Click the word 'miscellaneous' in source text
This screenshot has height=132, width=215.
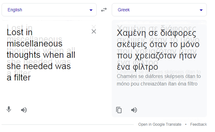click(x=35, y=44)
